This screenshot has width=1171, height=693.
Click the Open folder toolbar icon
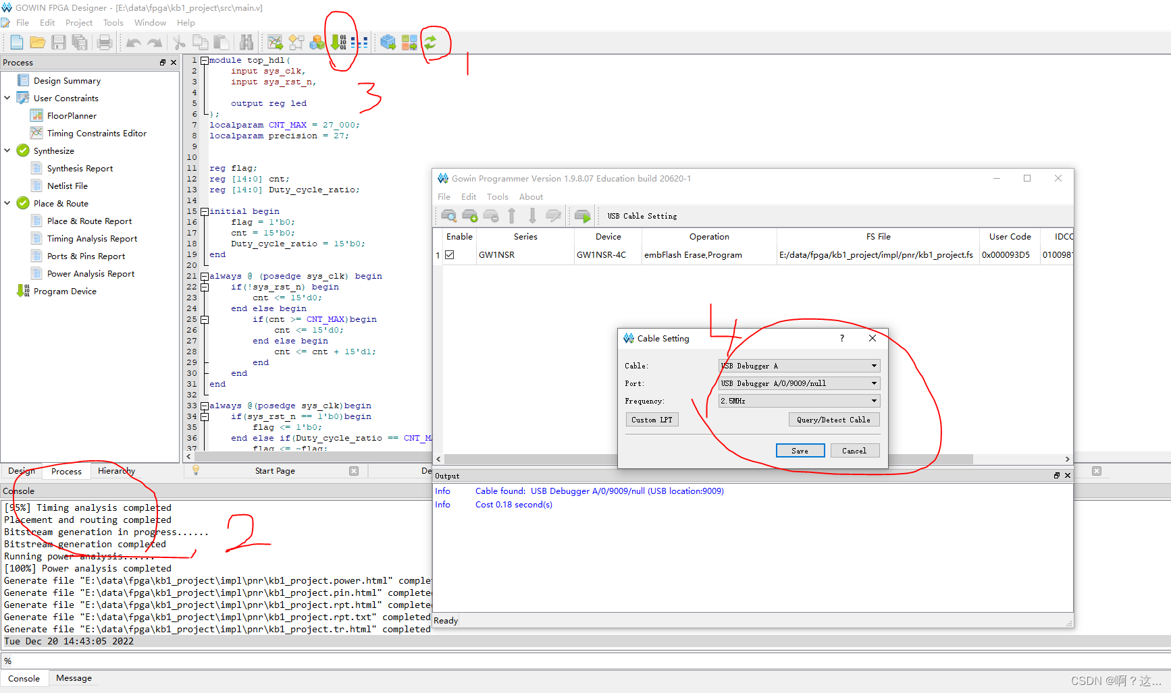[38, 43]
